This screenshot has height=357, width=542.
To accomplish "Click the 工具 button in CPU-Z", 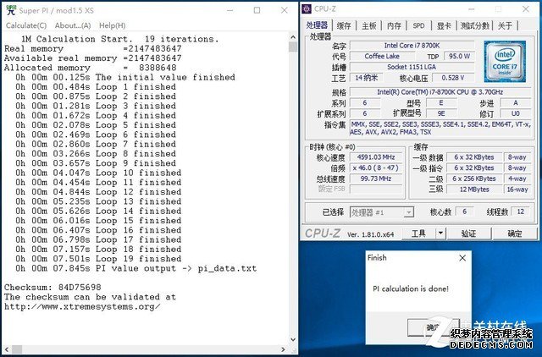I will [418, 233].
